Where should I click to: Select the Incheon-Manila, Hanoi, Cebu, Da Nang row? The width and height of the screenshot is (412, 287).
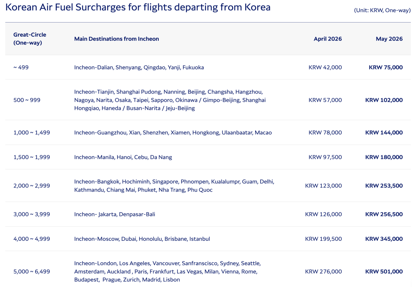click(x=123, y=157)
